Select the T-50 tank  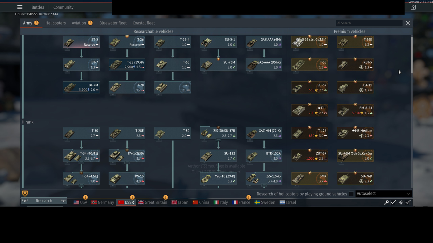coord(81,133)
